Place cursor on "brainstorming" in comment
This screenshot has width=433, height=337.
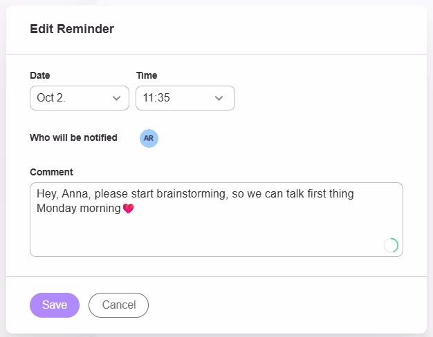click(192, 194)
